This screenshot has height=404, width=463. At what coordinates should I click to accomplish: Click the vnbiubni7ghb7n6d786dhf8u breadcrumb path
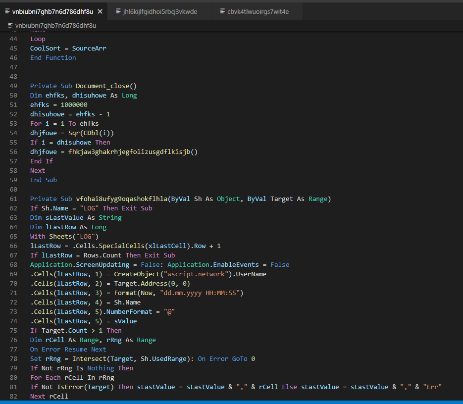coord(55,26)
